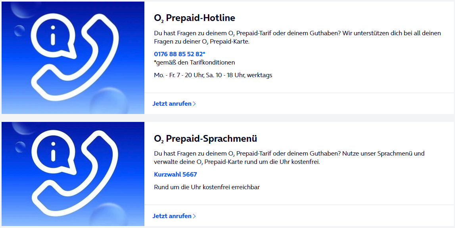Click the Rund um die Uhr kostenfrei erreichbar text

[x=207, y=187]
